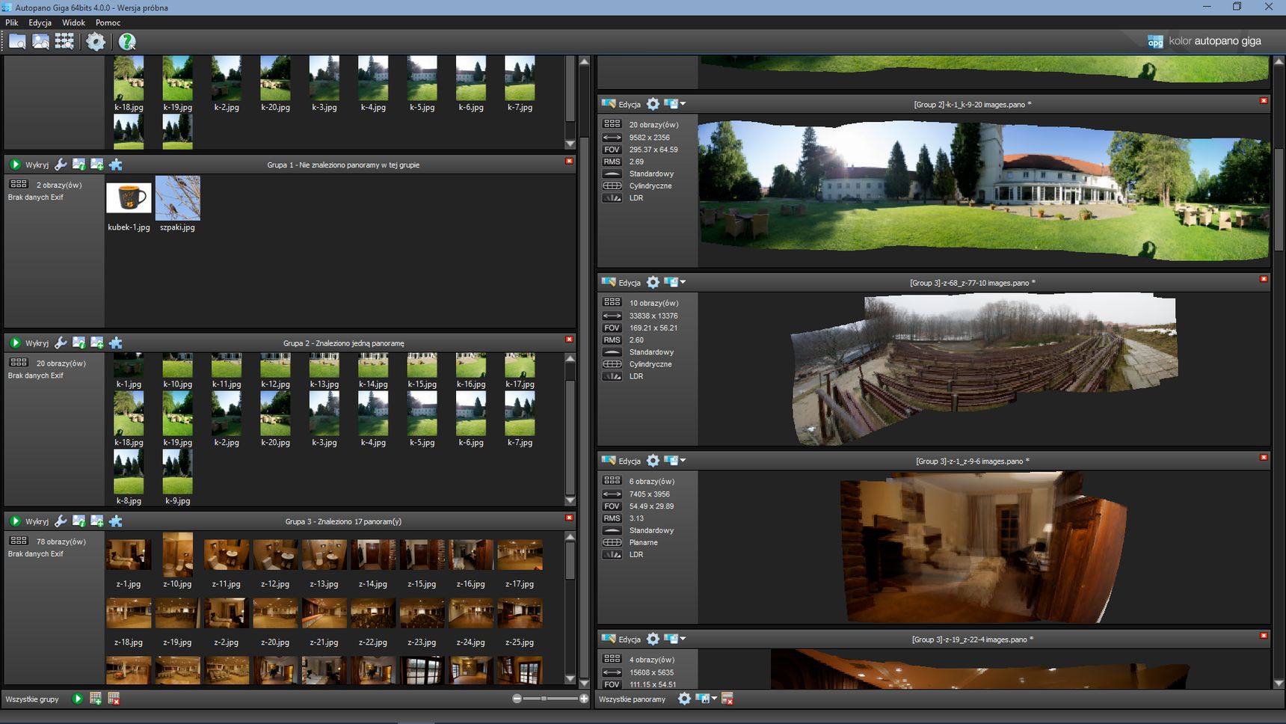Image resolution: width=1286 pixels, height=724 pixels.
Task: Click the select images toolbar icon
Action: (x=40, y=42)
